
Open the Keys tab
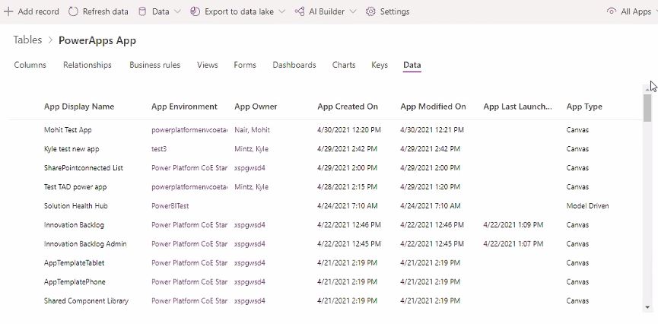point(380,65)
